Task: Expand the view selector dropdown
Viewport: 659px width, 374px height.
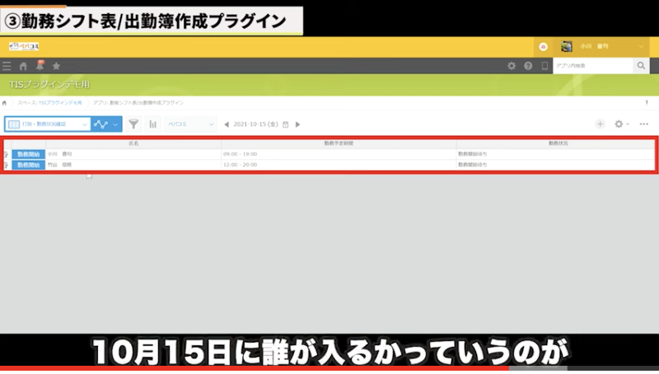Action: [84, 124]
